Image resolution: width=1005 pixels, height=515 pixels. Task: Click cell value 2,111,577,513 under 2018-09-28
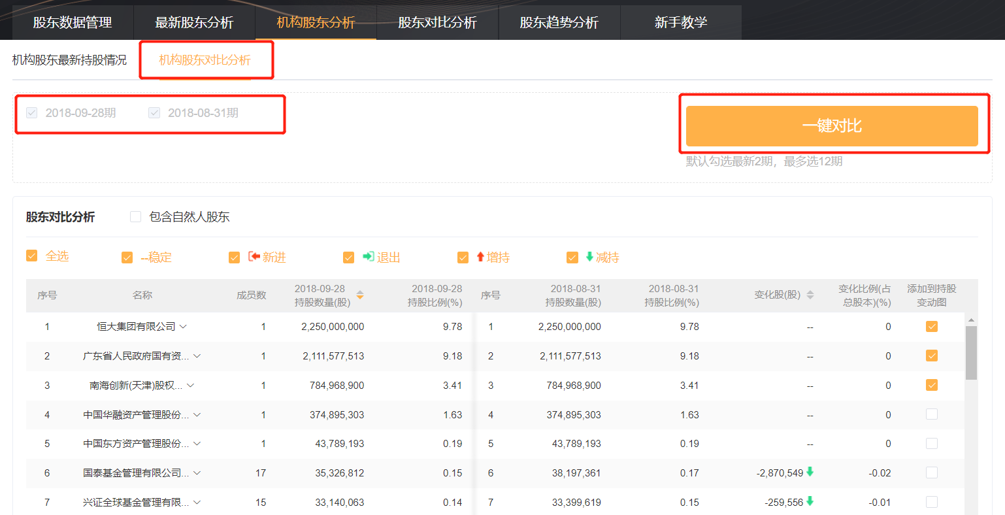coord(333,356)
